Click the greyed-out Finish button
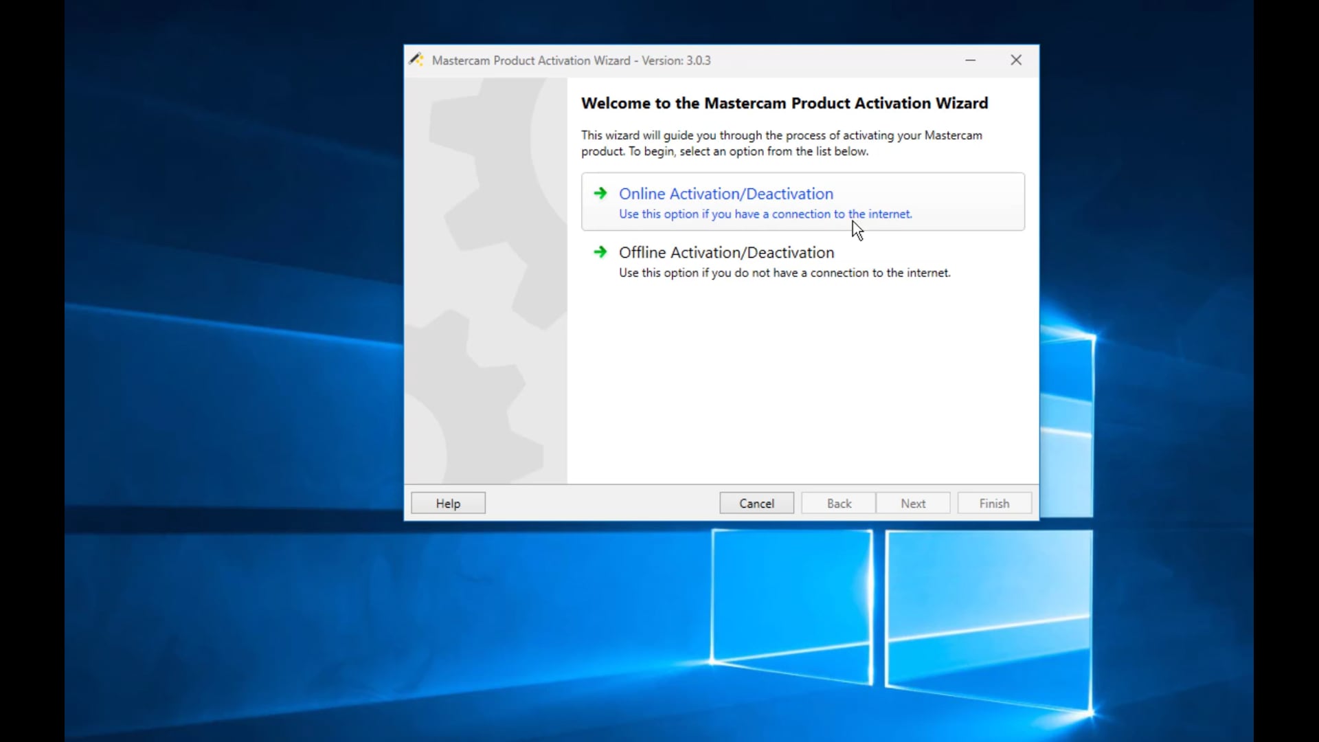The height and width of the screenshot is (742, 1319). click(994, 503)
